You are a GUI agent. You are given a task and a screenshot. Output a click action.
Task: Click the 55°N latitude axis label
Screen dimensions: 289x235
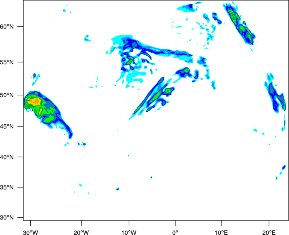pyautogui.click(x=7, y=62)
